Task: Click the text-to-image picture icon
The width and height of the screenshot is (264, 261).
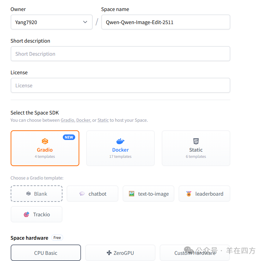Action: 131,194
